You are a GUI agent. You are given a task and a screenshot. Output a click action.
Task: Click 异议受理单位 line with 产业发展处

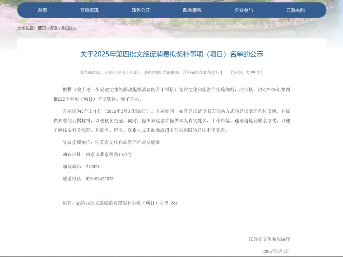click(x=111, y=142)
